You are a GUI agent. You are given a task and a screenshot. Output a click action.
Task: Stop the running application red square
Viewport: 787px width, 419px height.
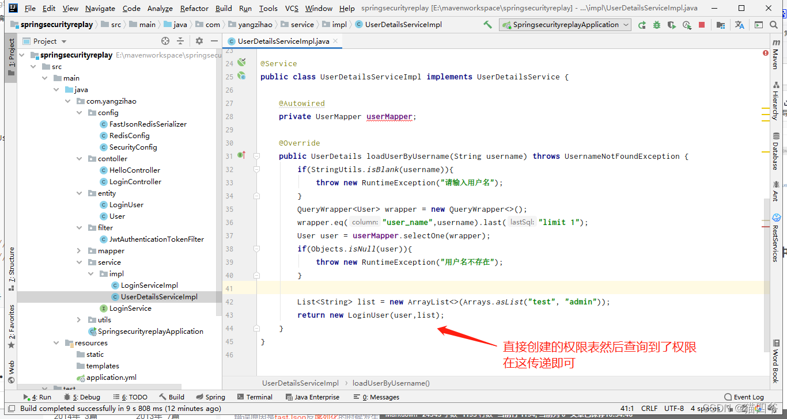[x=702, y=25]
